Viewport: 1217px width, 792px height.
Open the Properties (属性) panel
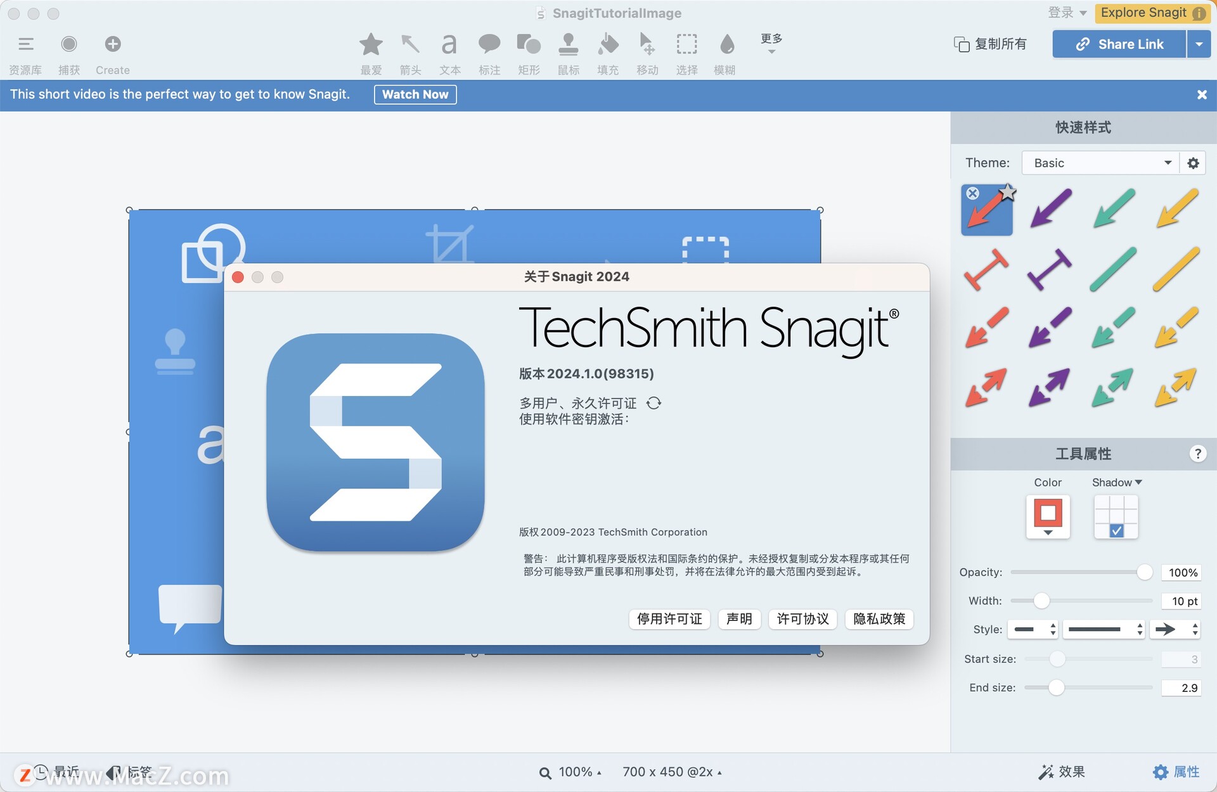coord(1176,772)
